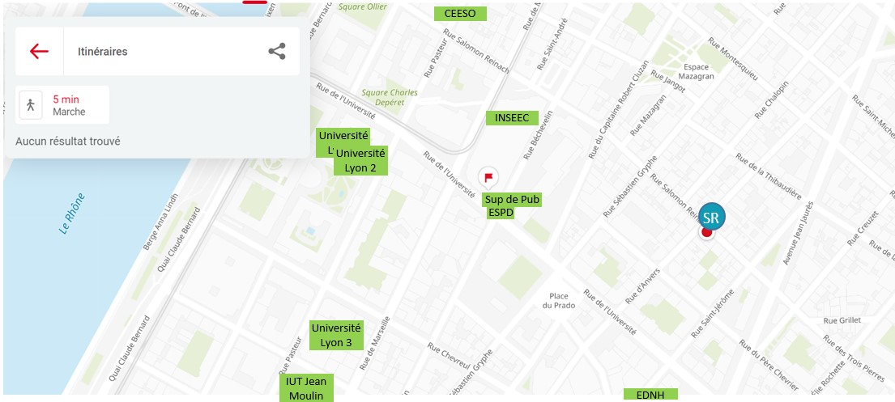Image resolution: width=895 pixels, height=402 pixels.
Task: Select the CEESO green label
Action: (460, 14)
